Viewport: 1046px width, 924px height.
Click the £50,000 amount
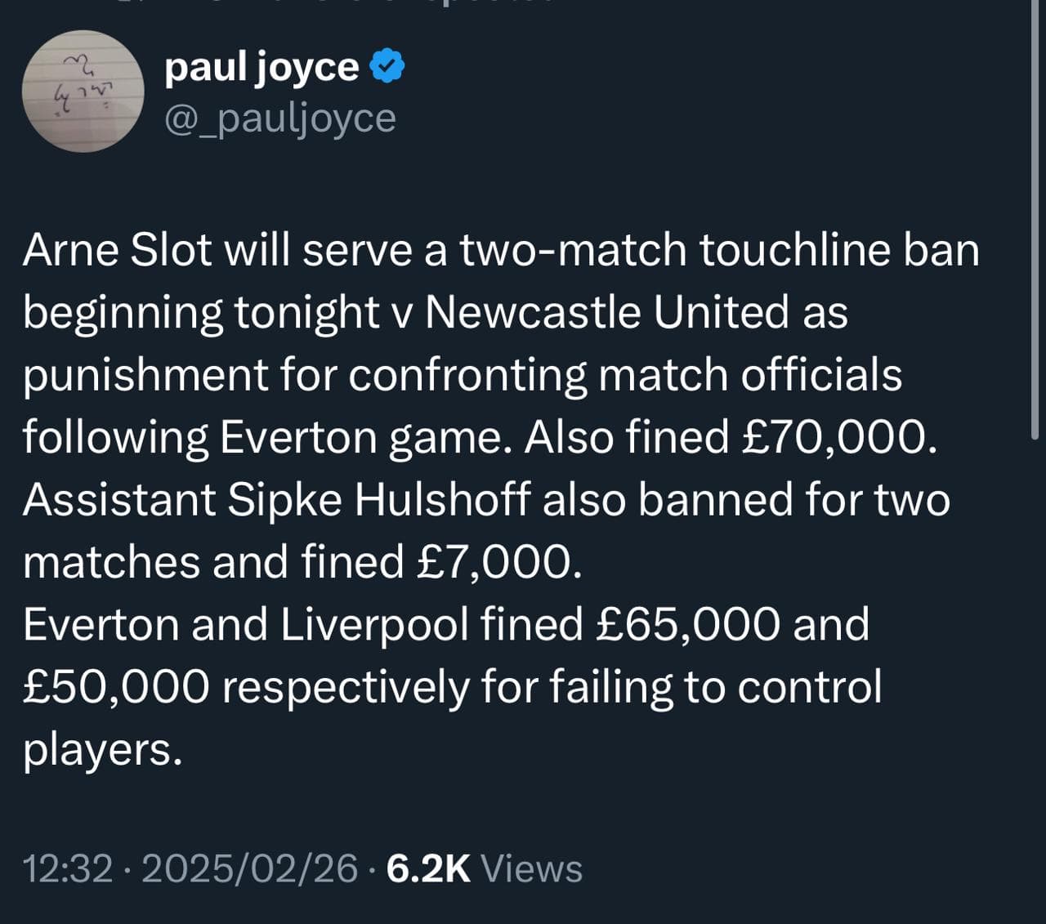[x=116, y=688]
